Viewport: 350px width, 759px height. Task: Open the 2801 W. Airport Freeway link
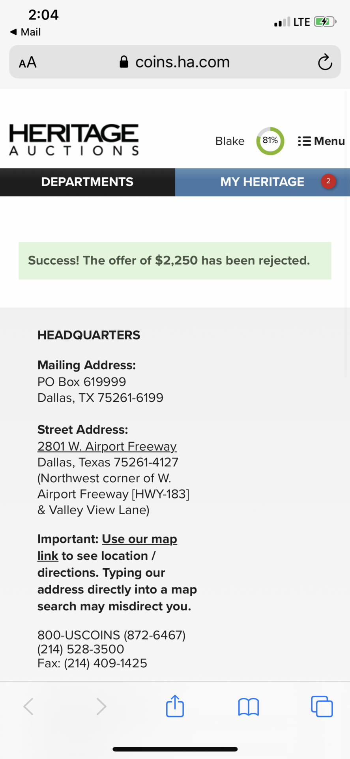[x=107, y=446]
